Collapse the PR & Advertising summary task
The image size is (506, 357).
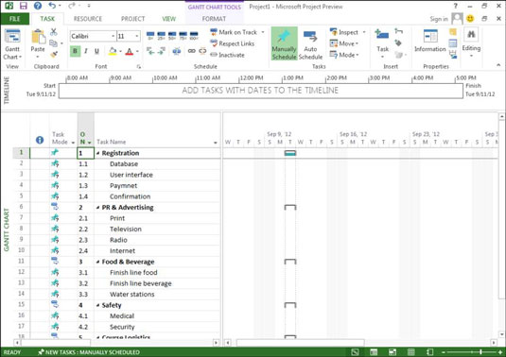point(97,208)
